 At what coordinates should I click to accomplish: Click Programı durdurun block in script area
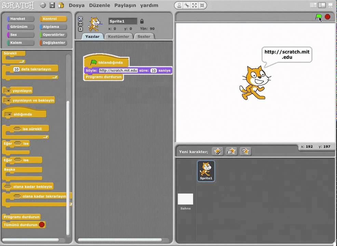(x=104, y=77)
